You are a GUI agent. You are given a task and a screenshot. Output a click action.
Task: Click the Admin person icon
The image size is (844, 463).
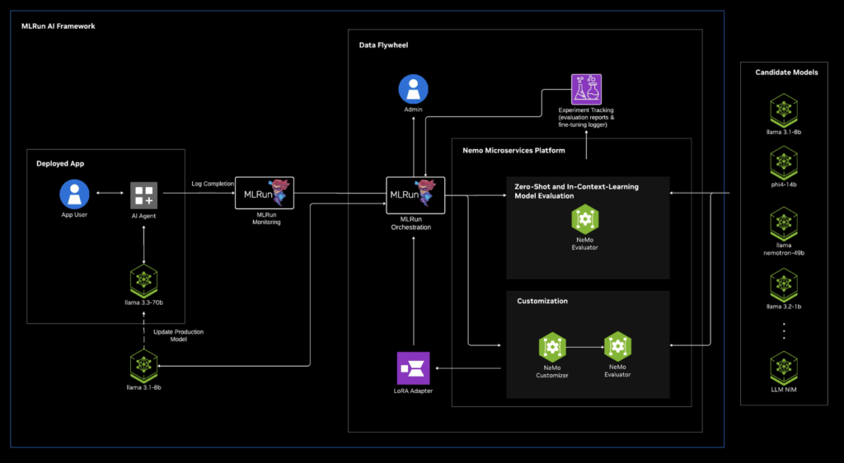[x=414, y=89]
